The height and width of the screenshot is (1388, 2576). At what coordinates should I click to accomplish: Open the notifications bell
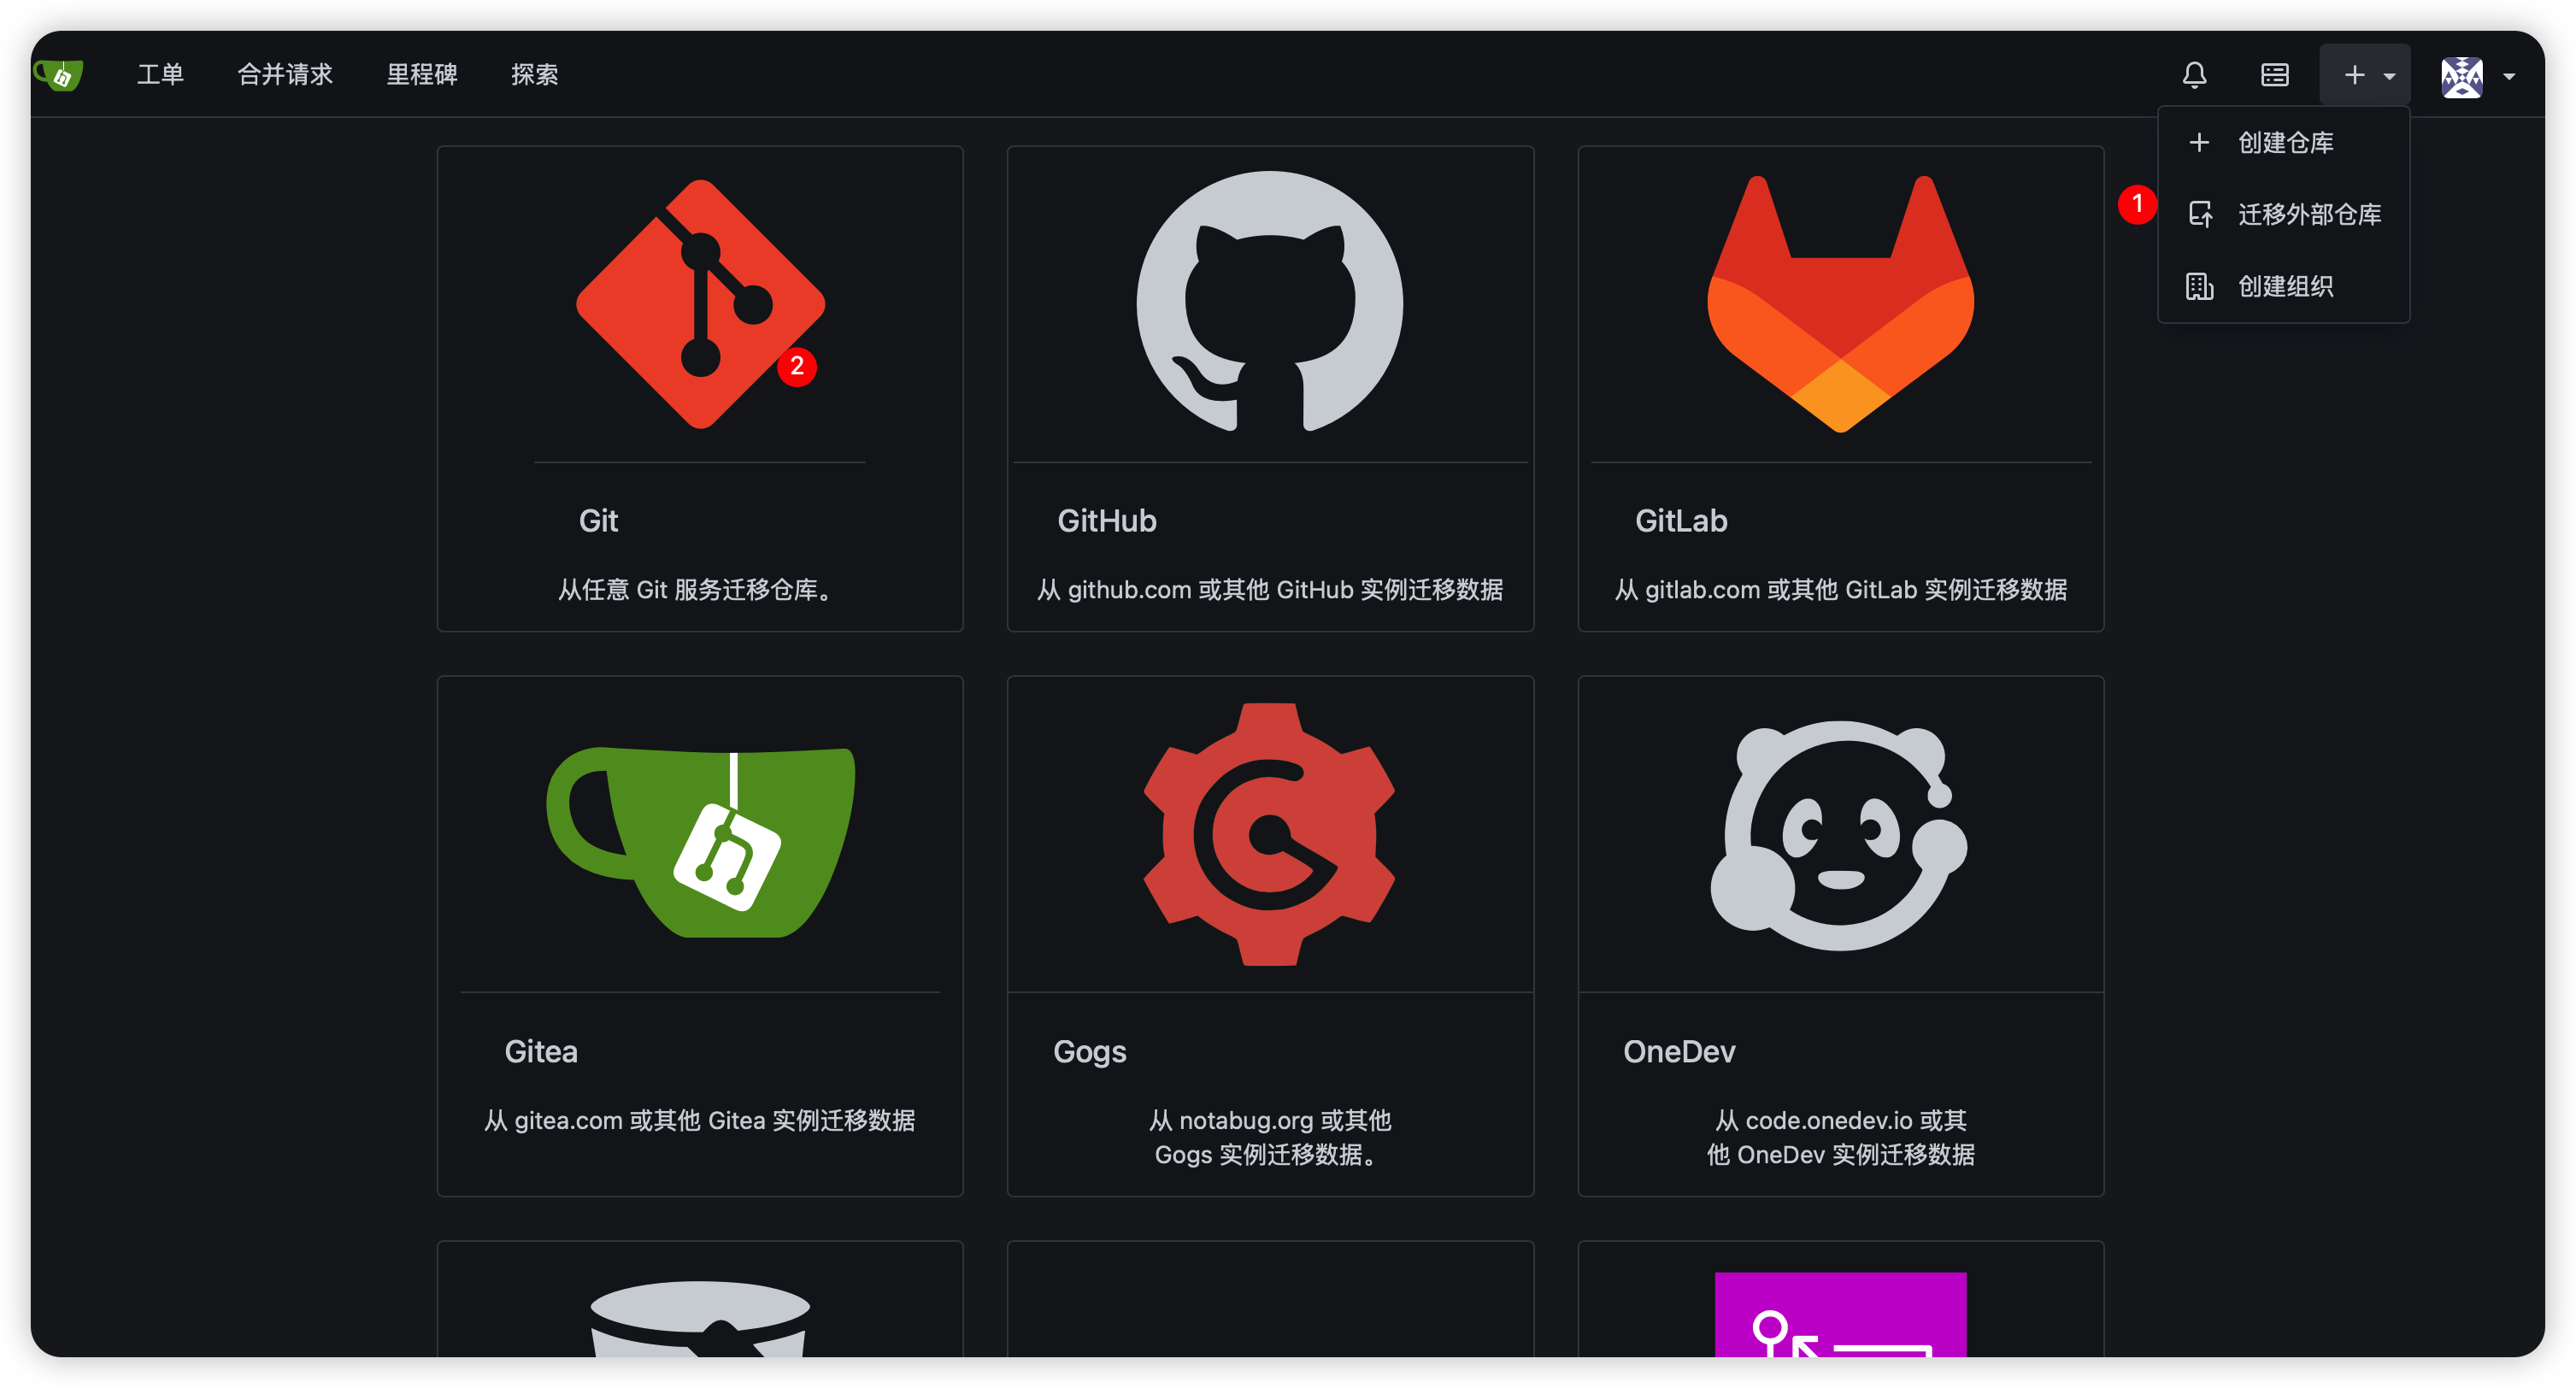point(2194,75)
